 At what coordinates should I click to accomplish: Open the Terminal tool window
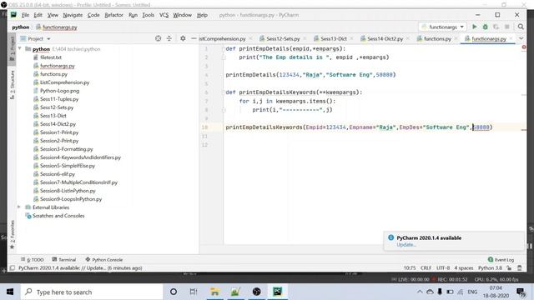coord(64,259)
